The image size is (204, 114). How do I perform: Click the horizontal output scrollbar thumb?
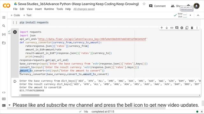coord(30,95)
